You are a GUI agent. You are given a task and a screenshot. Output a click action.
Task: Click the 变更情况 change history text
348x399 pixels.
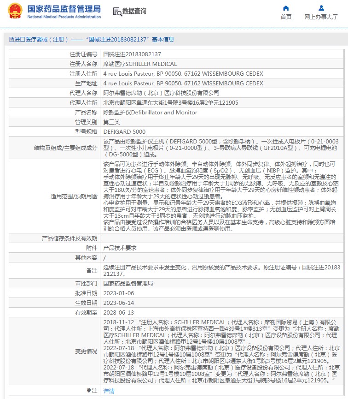pos(221,351)
